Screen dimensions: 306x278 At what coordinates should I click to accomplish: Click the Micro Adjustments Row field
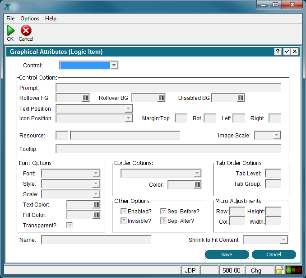pos(237,212)
